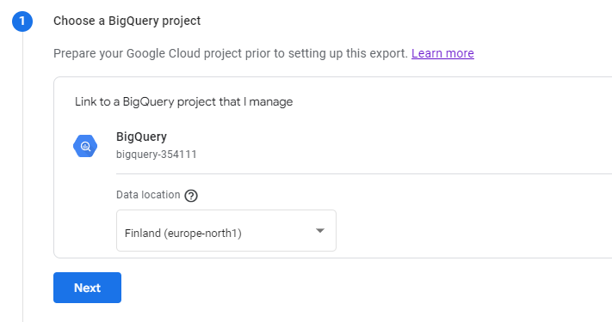Click the BigQuery hexagon logo icon
The width and height of the screenshot is (612, 322).
85,146
